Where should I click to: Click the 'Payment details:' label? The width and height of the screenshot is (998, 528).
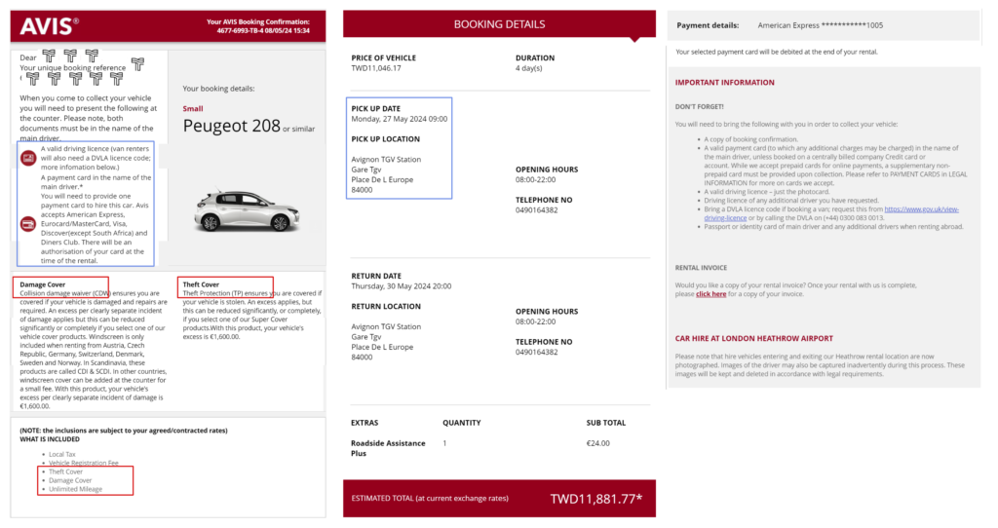pyautogui.click(x=708, y=25)
